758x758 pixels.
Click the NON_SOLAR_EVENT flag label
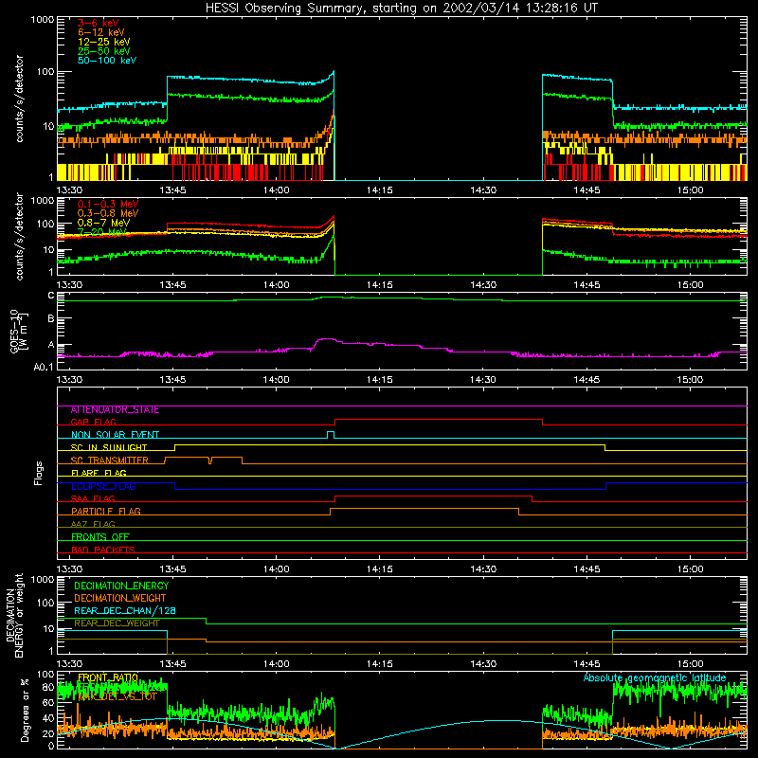[115, 435]
